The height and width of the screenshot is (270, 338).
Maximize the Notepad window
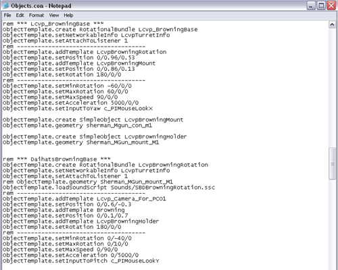pyautogui.click(x=321, y=5)
